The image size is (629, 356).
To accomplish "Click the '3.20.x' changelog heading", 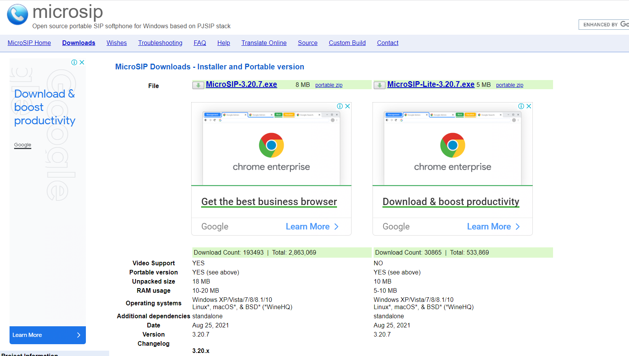I will click(x=201, y=351).
